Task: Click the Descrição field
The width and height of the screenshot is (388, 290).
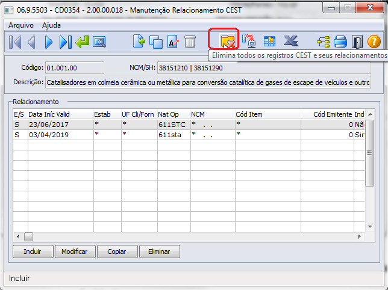Action: pyautogui.click(x=208, y=82)
